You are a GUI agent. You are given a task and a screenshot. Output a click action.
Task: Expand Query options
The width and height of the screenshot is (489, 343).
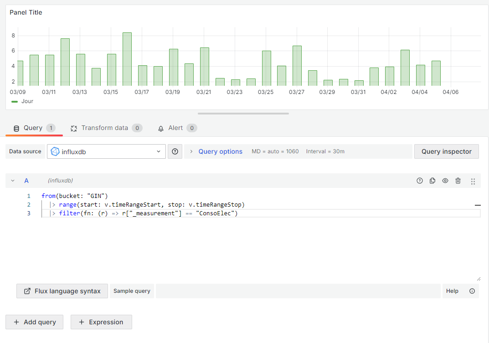(215, 151)
